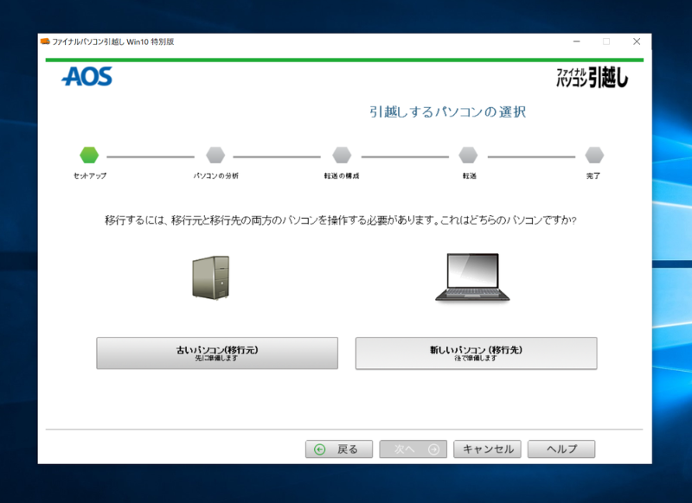Image resolution: width=692 pixels, height=503 pixels.
Task: Choose 古いパソコン (移行元) as this PC
Action: pyautogui.click(x=217, y=353)
